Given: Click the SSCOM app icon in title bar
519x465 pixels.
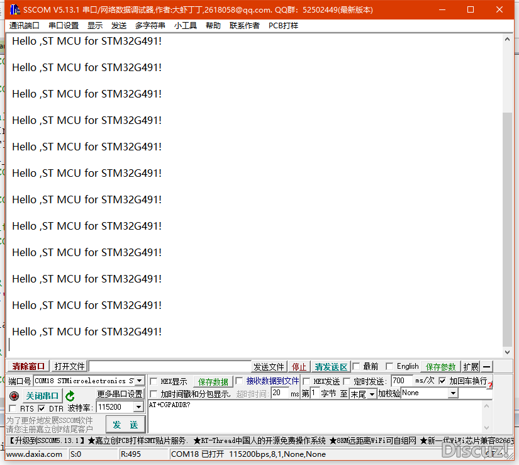Looking at the screenshot, I should (14, 9).
